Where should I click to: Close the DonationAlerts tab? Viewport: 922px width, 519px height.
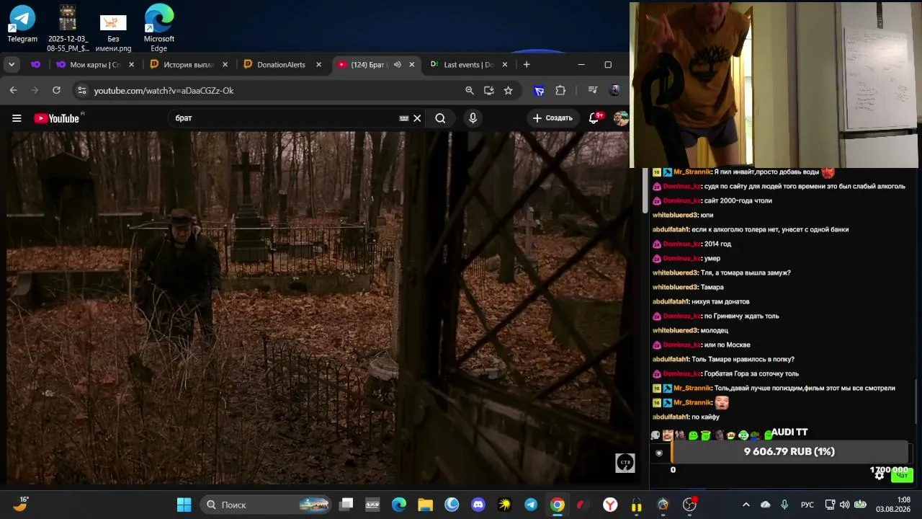[318, 64]
